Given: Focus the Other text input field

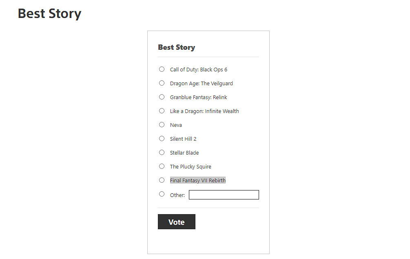Looking at the screenshot, I should coord(224,195).
